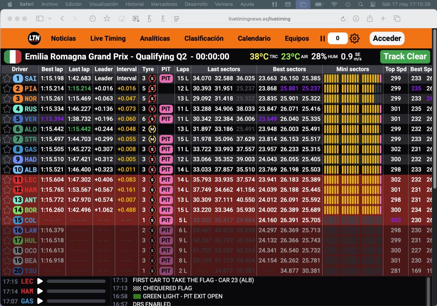Image resolution: width=437 pixels, height=306 pixels.
Task: Click the Italian flag icon
Action: coord(12,56)
